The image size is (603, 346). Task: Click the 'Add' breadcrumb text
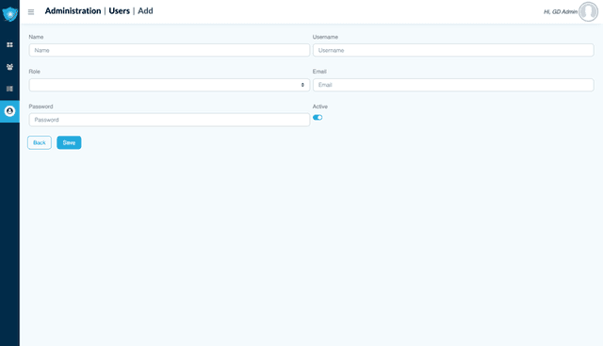(x=145, y=10)
